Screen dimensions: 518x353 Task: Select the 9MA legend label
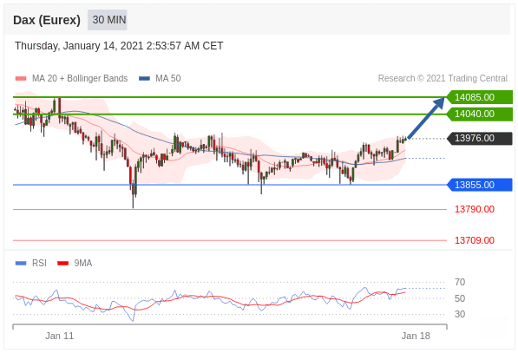83,263
